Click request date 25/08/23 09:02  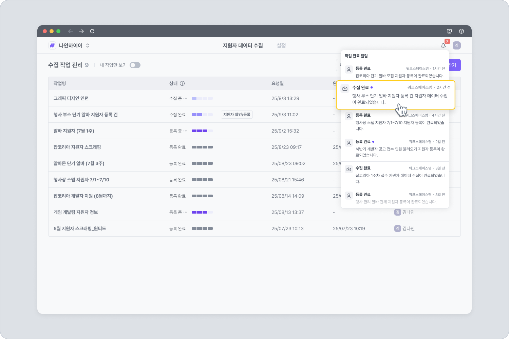pyautogui.click(x=288, y=163)
